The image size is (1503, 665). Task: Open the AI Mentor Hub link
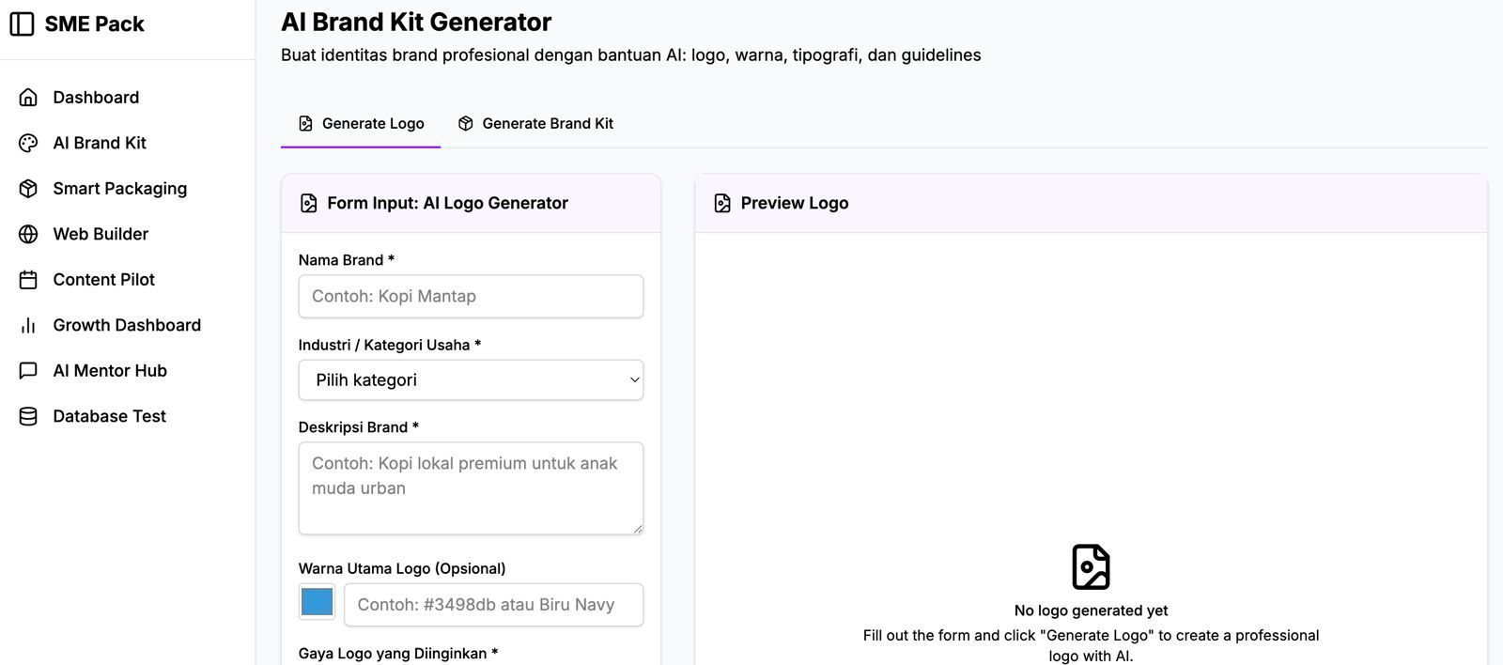[110, 371]
